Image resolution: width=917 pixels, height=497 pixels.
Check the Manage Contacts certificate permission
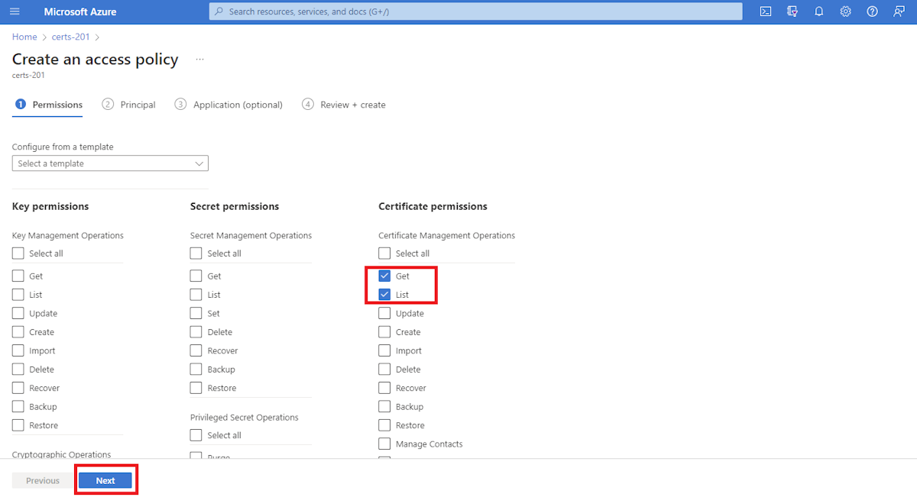coord(384,444)
